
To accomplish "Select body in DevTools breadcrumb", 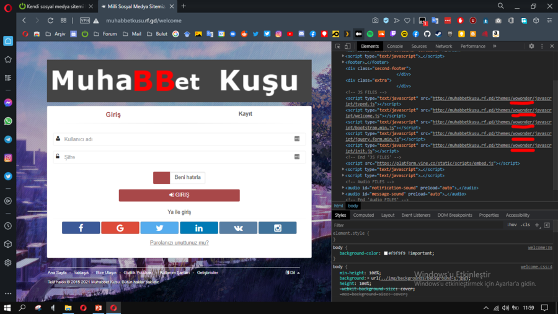I will pos(353,206).
